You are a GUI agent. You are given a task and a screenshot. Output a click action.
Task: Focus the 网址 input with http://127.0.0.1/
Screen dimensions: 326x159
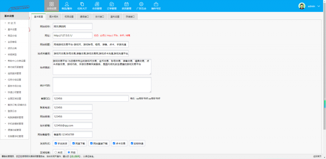click(73, 35)
